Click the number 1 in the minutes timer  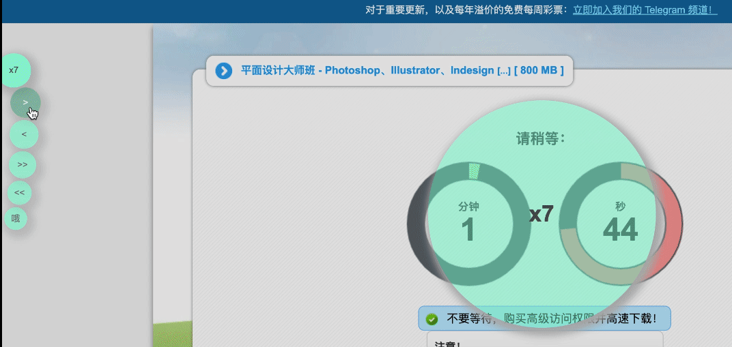(x=468, y=230)
